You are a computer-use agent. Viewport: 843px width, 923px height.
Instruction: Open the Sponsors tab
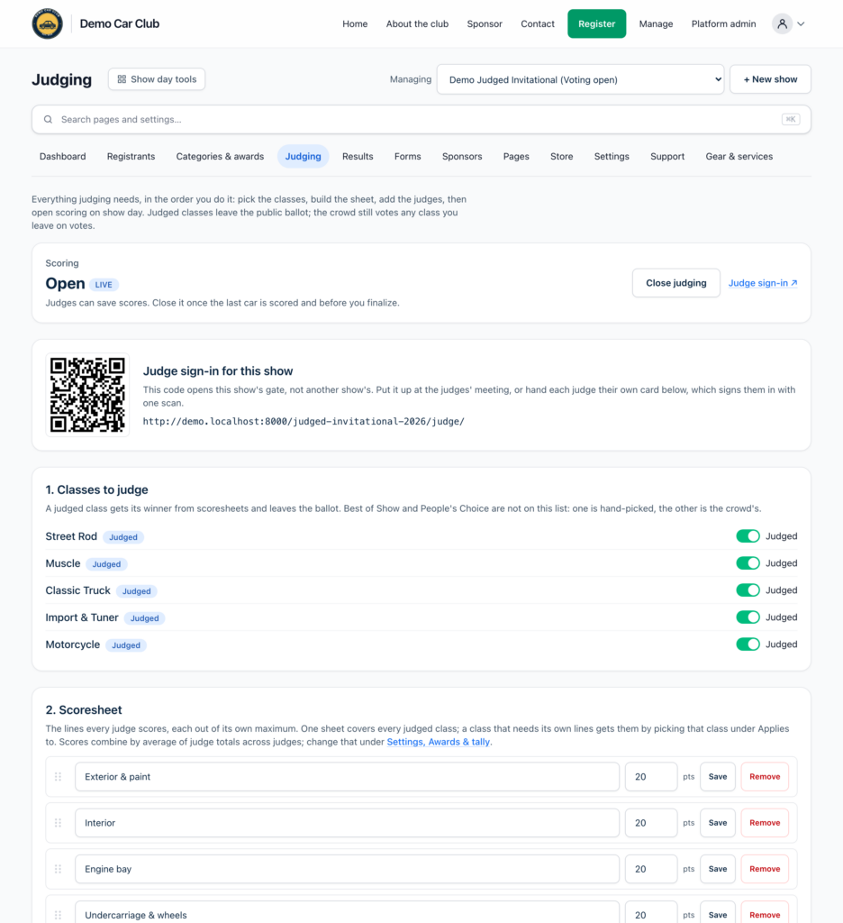coord(462,157)
